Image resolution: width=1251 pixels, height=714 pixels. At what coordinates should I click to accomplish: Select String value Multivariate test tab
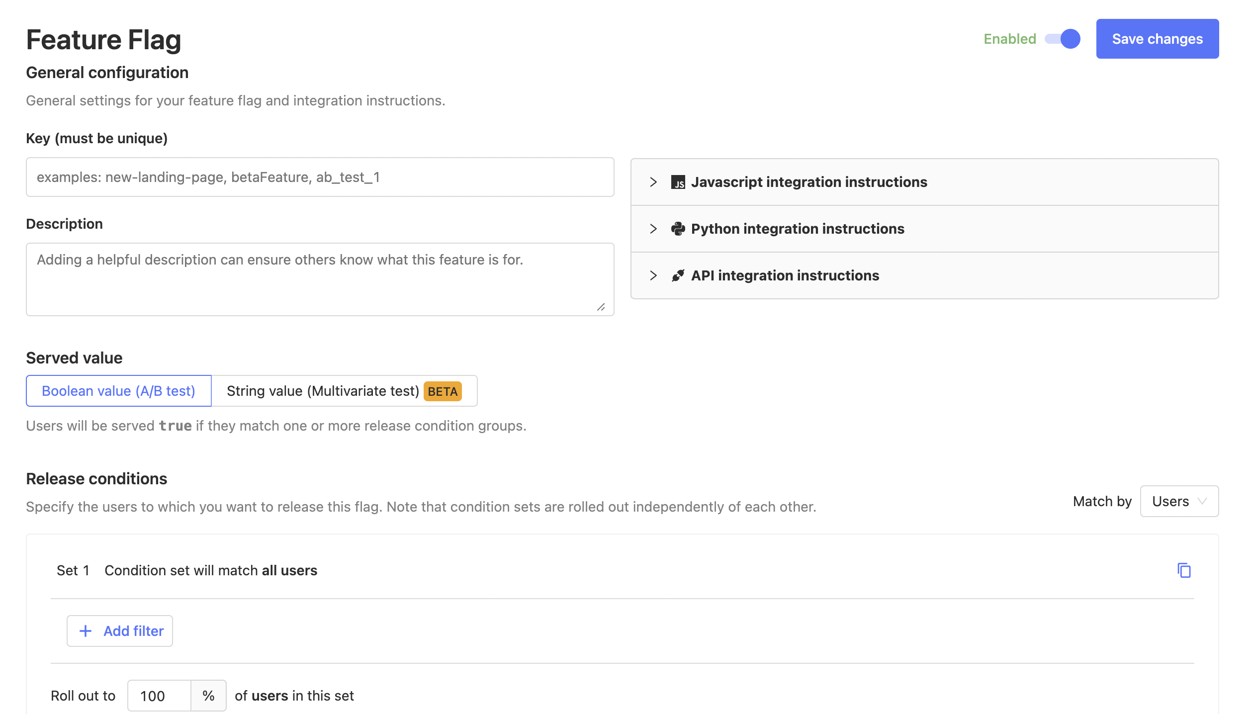344,391
